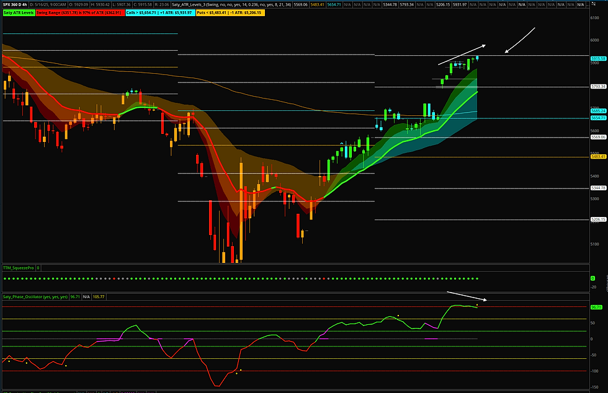Click the orange 5483.41 price bubble on the axis

tap(598, 157)
